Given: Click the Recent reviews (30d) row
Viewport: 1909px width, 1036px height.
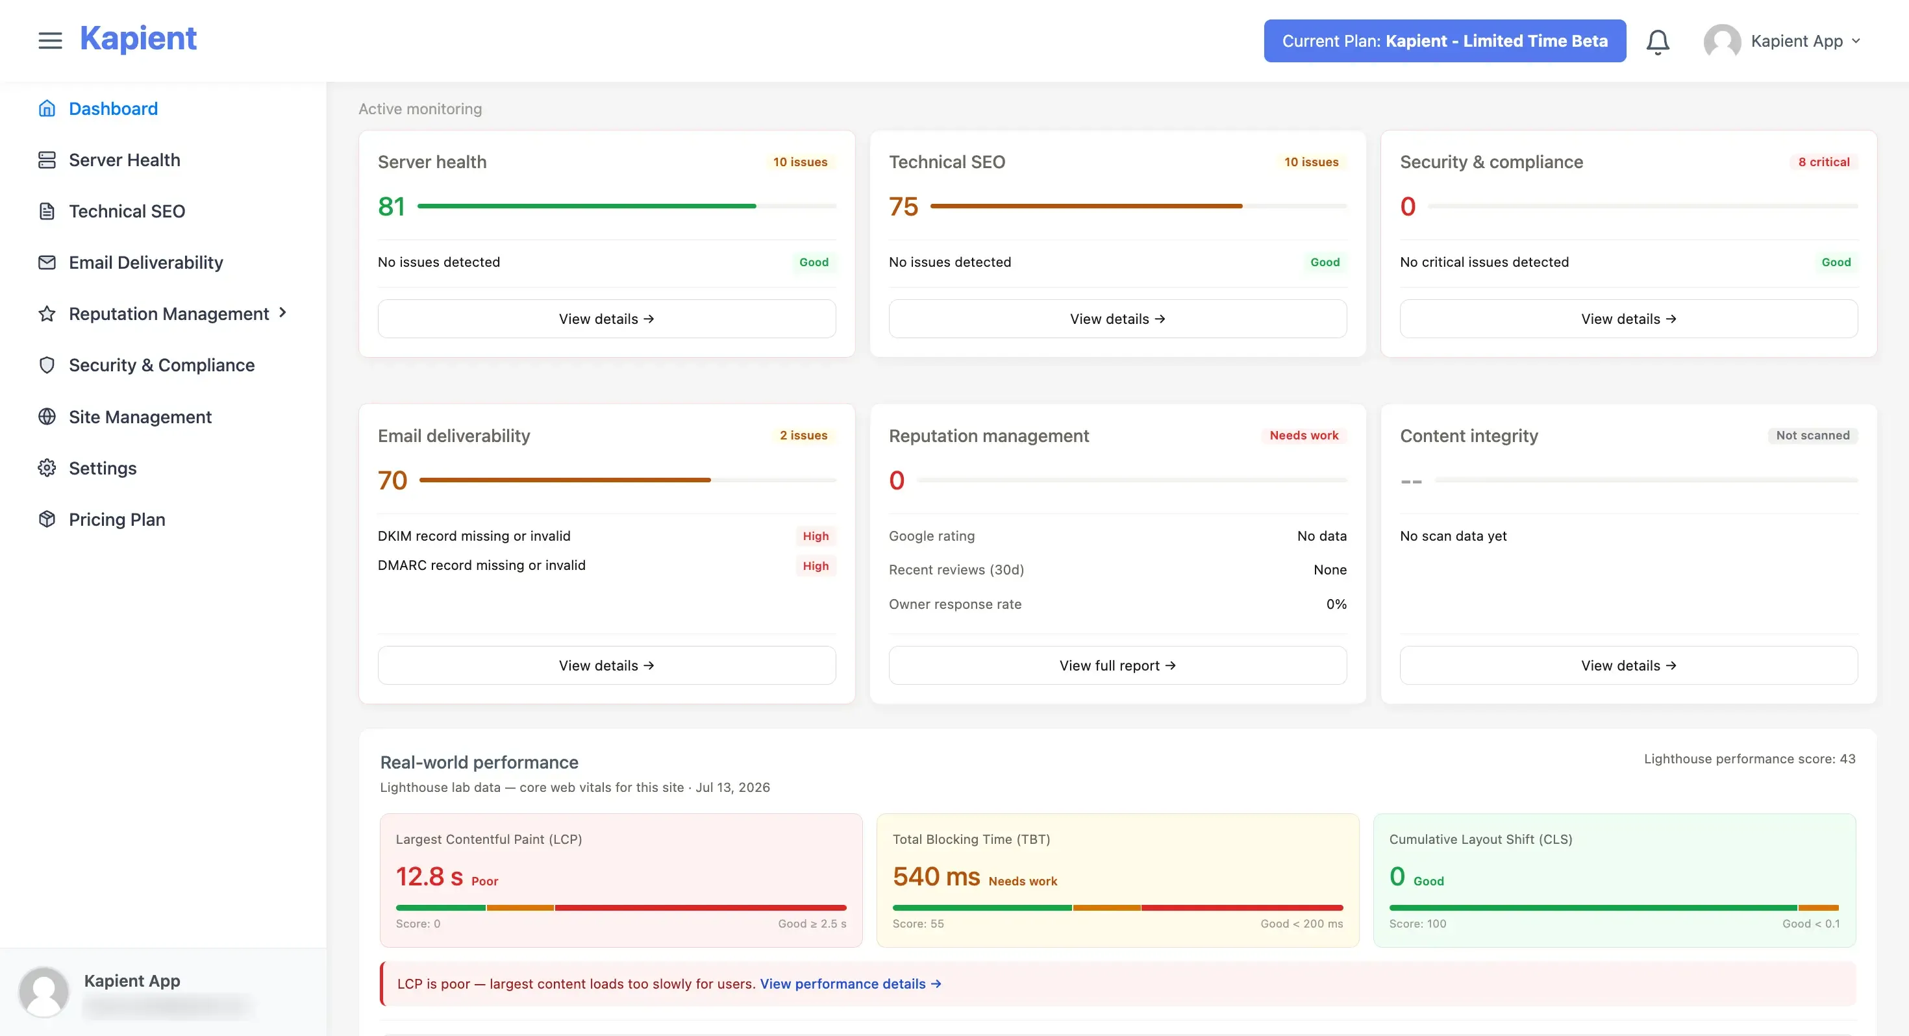Looking at the screenshot, I should pos(1117,570).
